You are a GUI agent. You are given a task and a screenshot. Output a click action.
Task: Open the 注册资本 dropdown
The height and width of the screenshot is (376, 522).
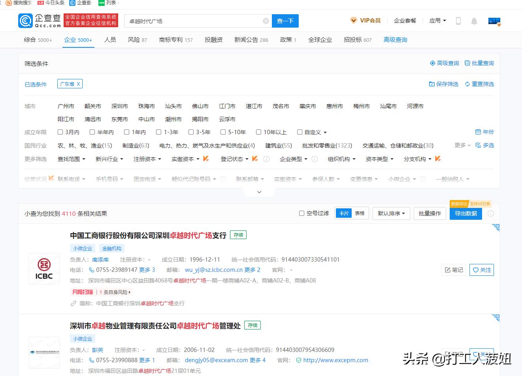(x=147, y=159)
